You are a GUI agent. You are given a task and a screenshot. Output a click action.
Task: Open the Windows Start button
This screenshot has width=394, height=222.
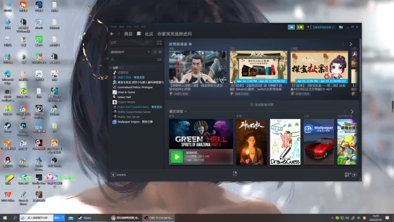pos(4,218)
